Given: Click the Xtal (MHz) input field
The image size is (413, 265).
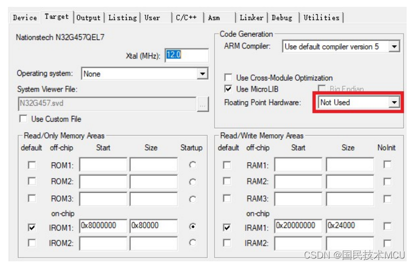Looking at the screenshot, I should point(187,55).
